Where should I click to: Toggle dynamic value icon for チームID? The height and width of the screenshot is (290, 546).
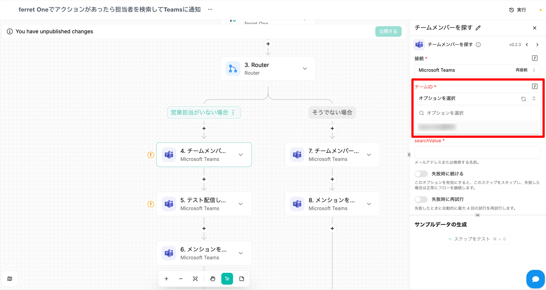tap(535, 86)
